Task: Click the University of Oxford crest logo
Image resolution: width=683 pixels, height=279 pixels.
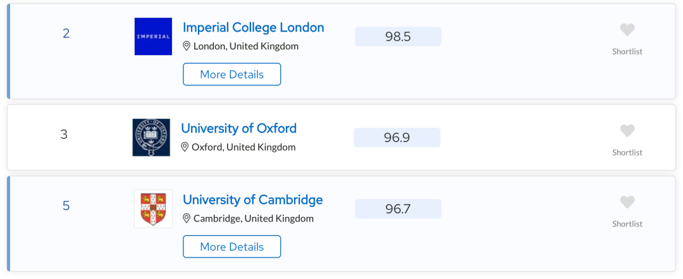Action: click(x=151, y=137)
